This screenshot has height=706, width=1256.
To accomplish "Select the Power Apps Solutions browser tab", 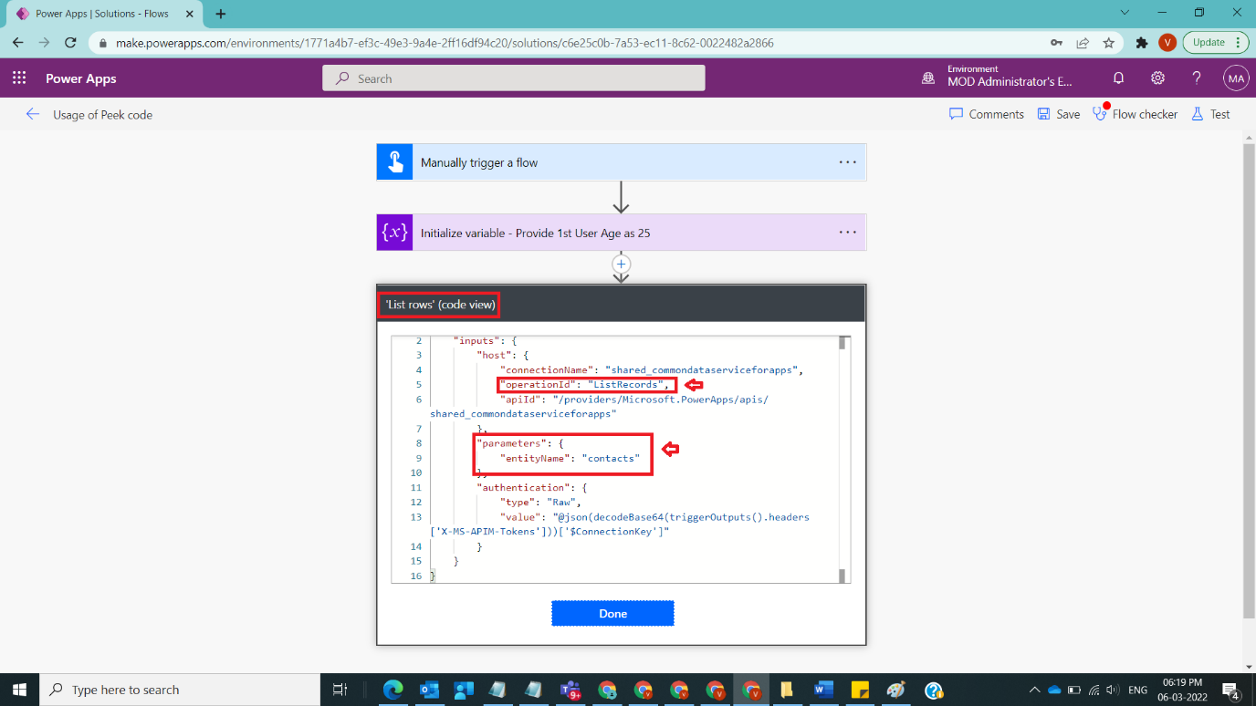I will [100, 14].
